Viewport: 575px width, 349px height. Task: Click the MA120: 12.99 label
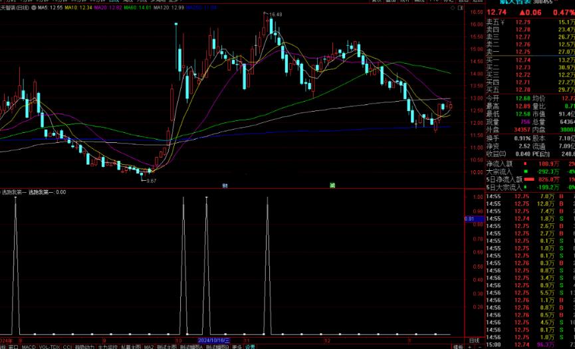[169, 8]
